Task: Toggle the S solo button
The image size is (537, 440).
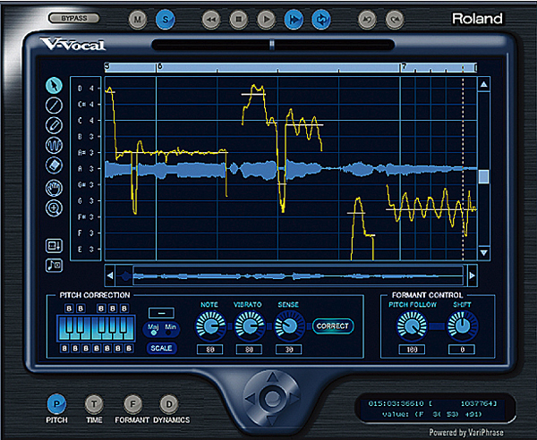Action: point(165,18)
